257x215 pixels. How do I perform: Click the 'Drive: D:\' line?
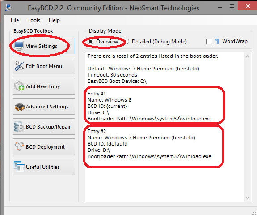(x=99, y=150)
